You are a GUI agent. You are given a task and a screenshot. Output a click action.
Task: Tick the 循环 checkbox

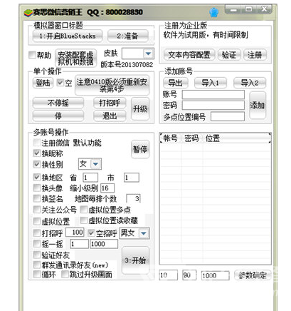point(37,274)
